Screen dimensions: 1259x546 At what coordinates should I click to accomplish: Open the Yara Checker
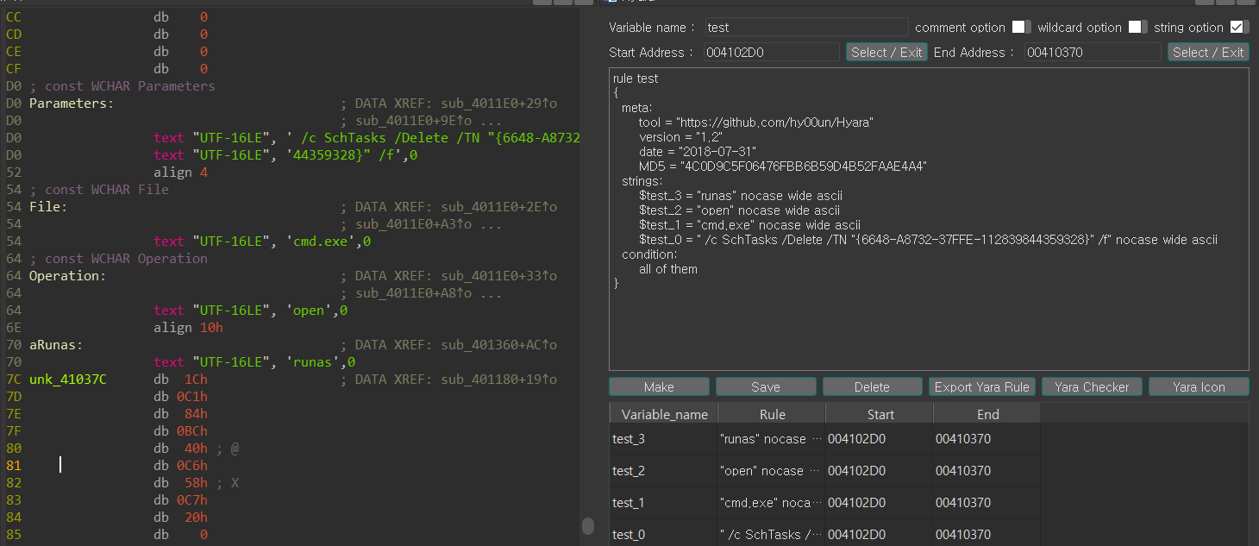click(1092, 386)
